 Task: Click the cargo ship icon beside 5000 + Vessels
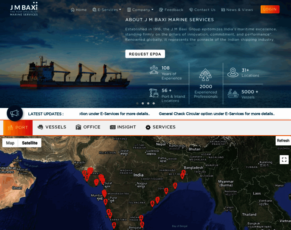pyautogui.click(x=233, y=94)
